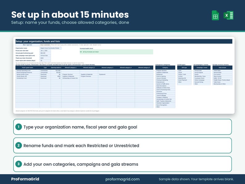Viewport: 245px width, 184px height.
Task: Open the Gala campaign name pick-one cell
Action: pos(45,56)
